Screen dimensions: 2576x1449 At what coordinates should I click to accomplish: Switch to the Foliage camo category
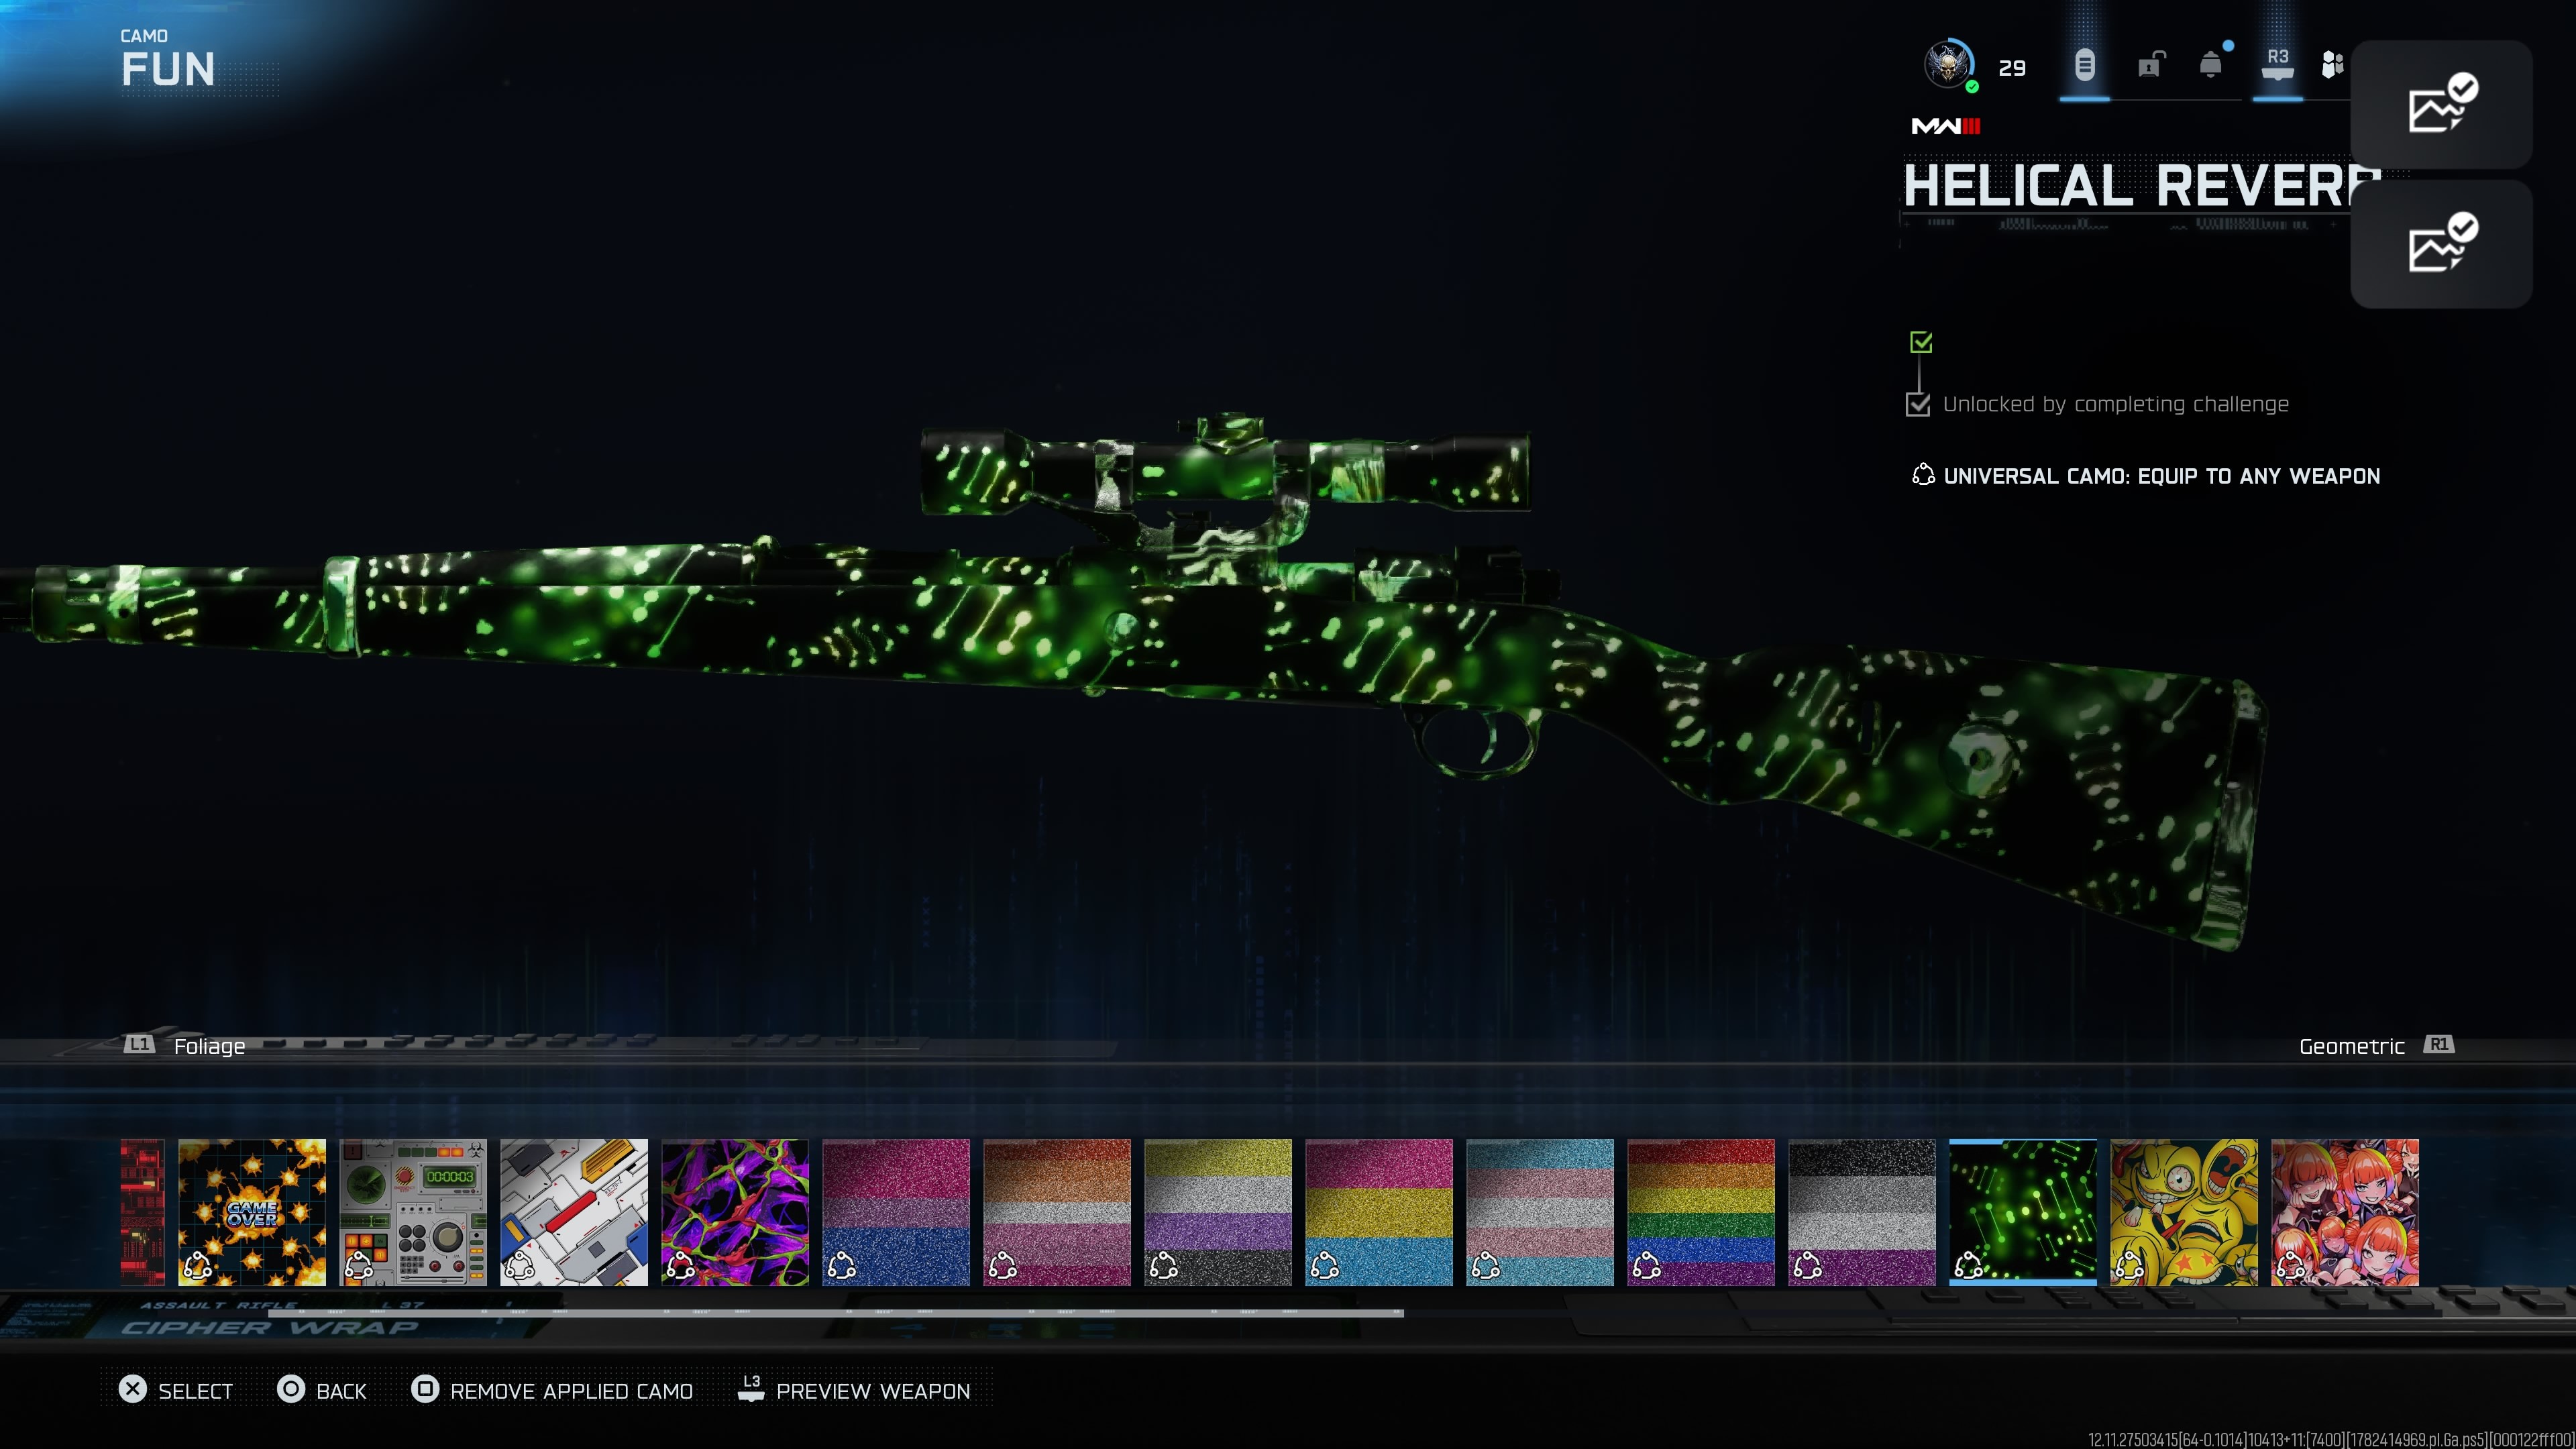pyautogui.click(x=209, y=1046)
